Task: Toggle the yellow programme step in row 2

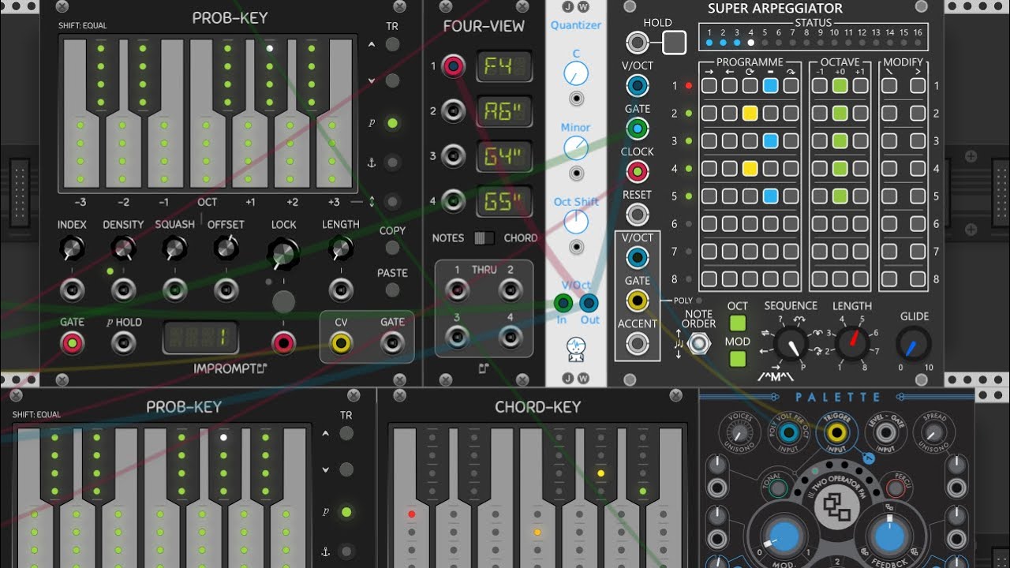Action: point(750,114)
